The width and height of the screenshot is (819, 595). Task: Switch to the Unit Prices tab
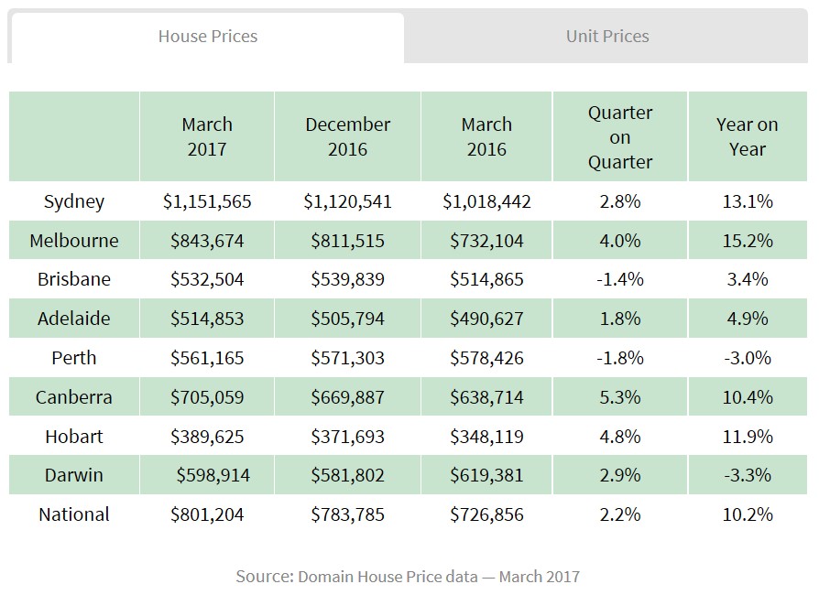point(607,37)
